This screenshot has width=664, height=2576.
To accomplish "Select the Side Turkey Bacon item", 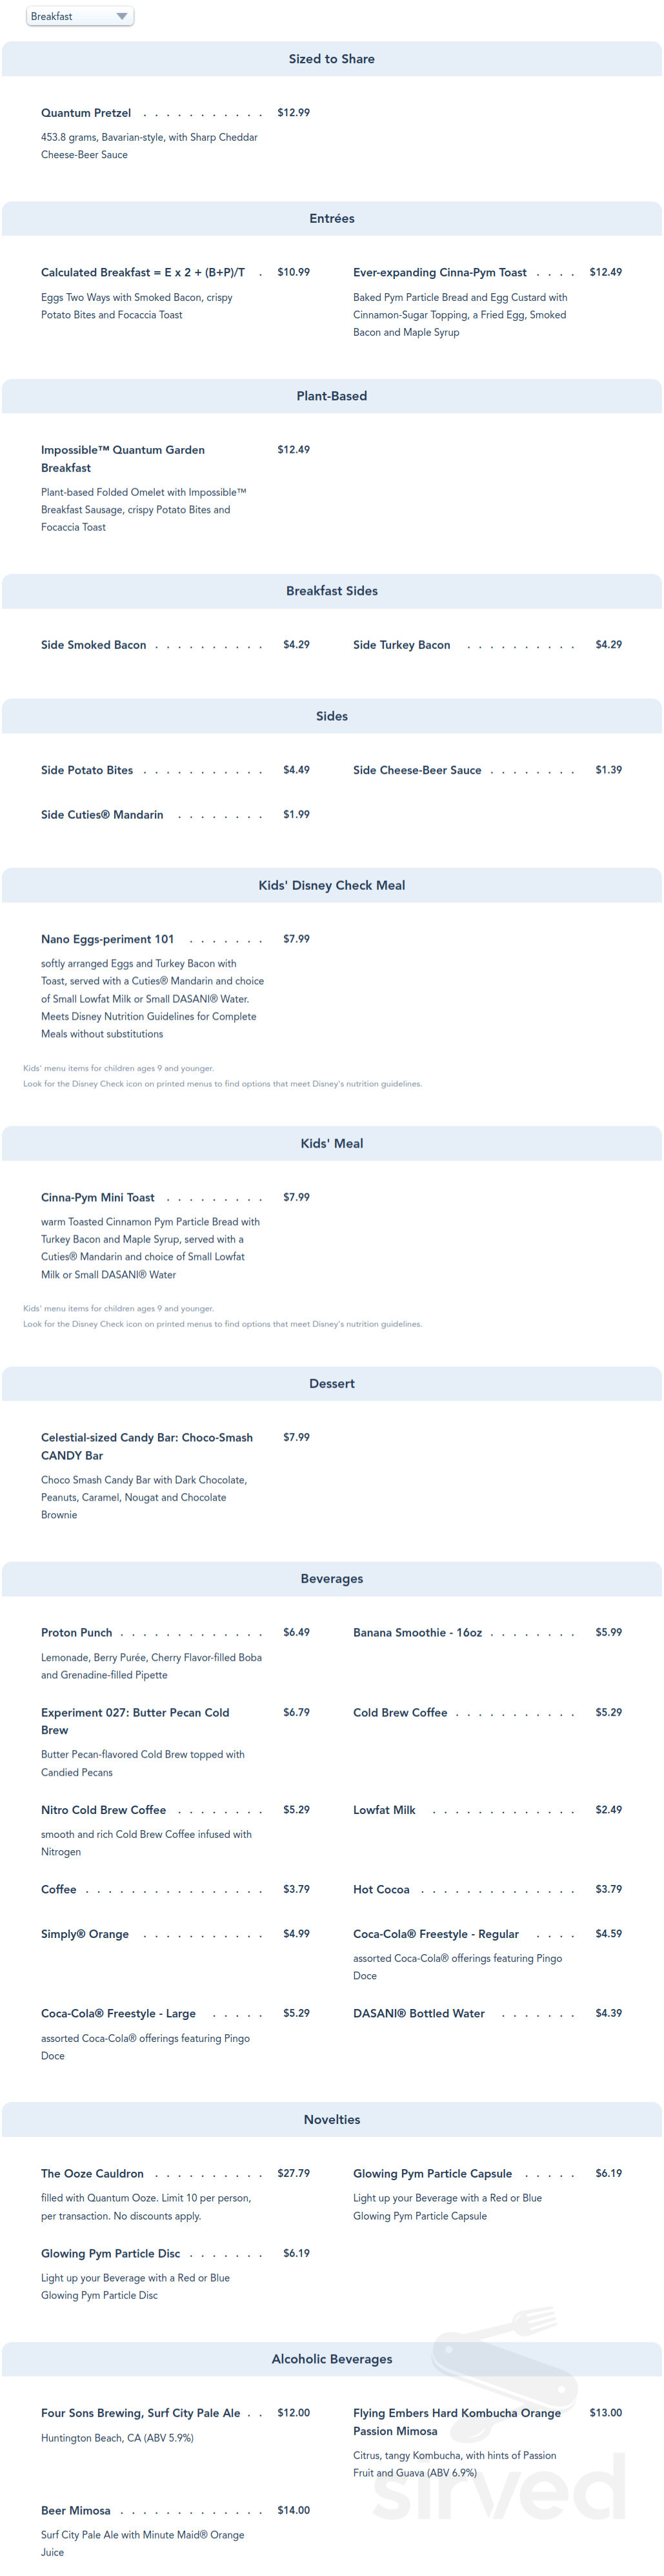I will pyautogui.click(x=401, y=645).
